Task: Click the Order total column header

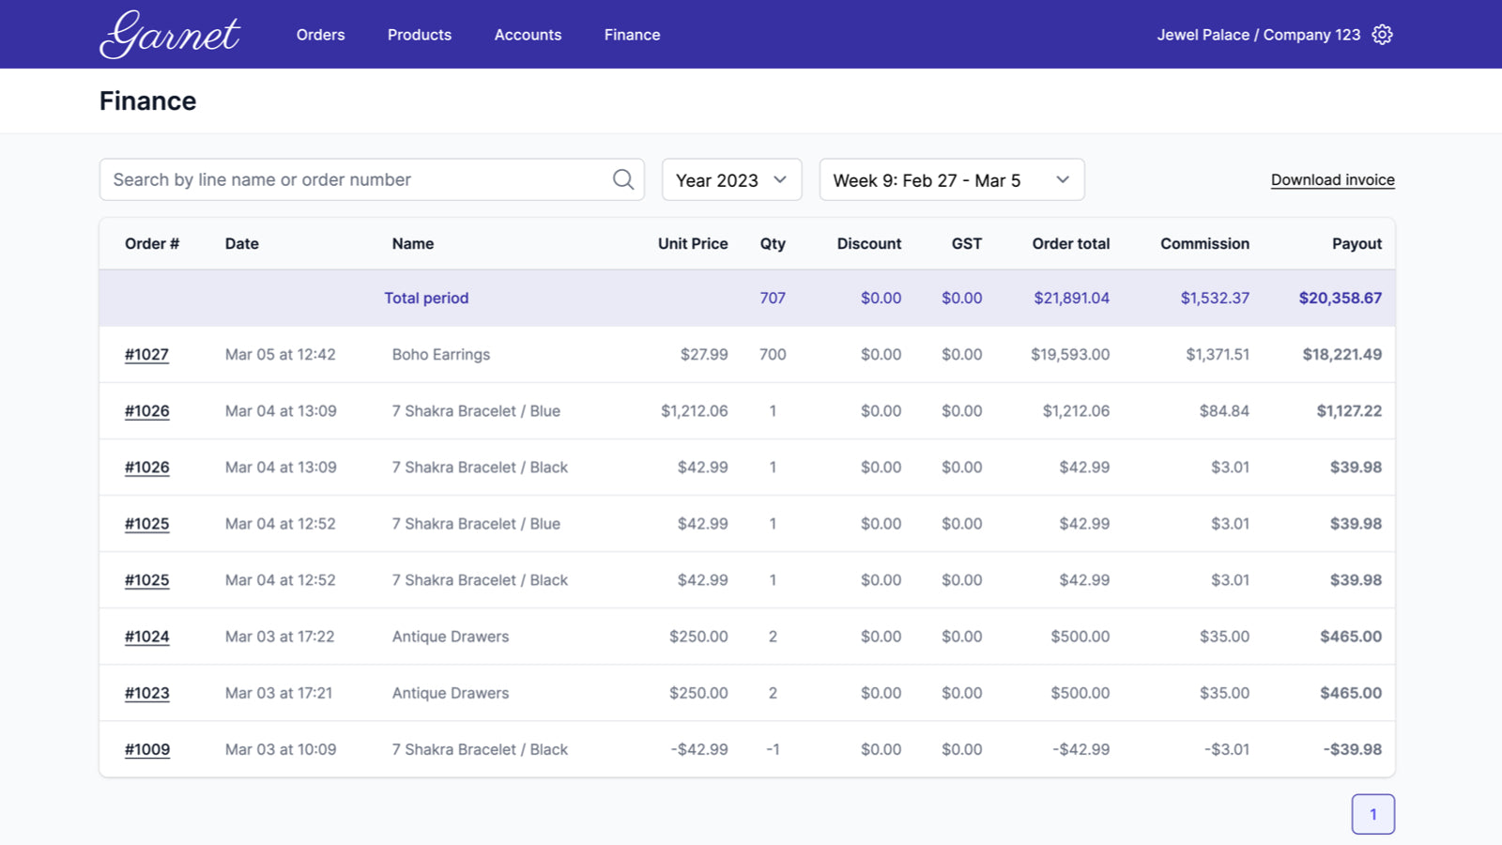Action: coord(1070,243)
